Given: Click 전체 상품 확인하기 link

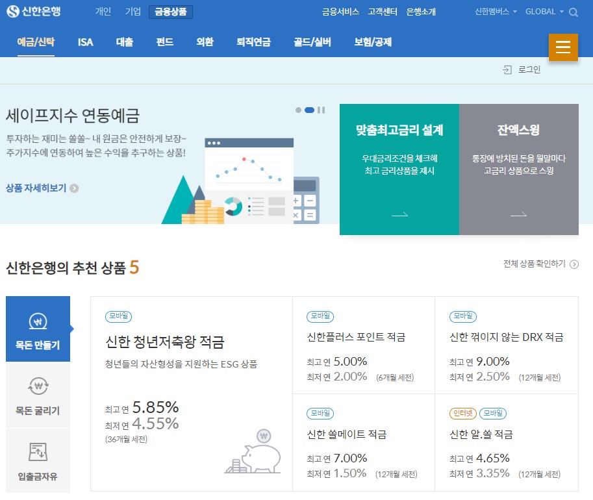Looking at the screenshot, I should click(535, 264).
